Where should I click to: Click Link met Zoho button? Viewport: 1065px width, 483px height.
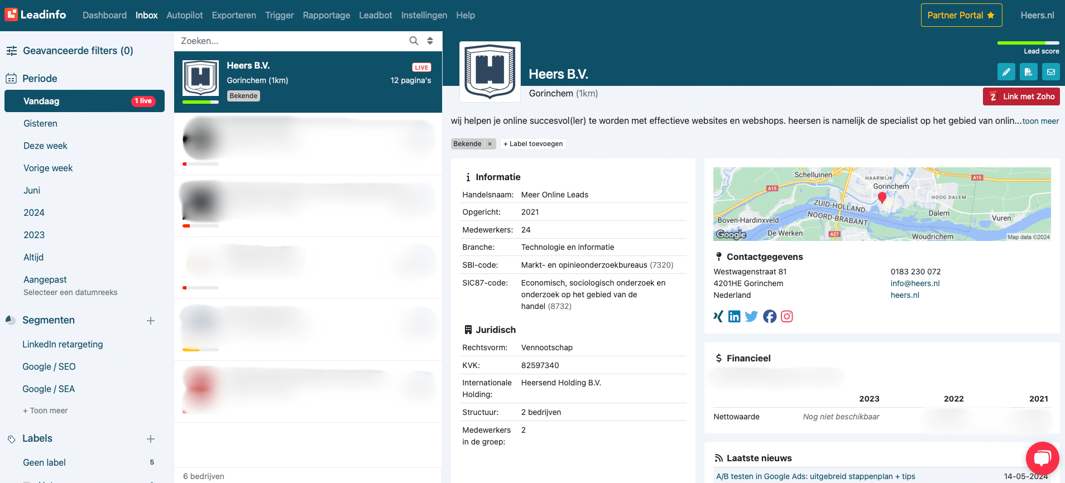tap(1021, 96)
